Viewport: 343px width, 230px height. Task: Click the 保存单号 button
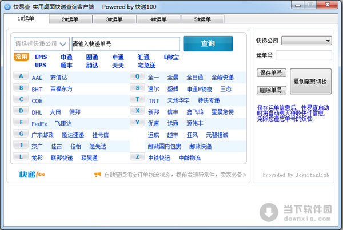click(272, 72)
